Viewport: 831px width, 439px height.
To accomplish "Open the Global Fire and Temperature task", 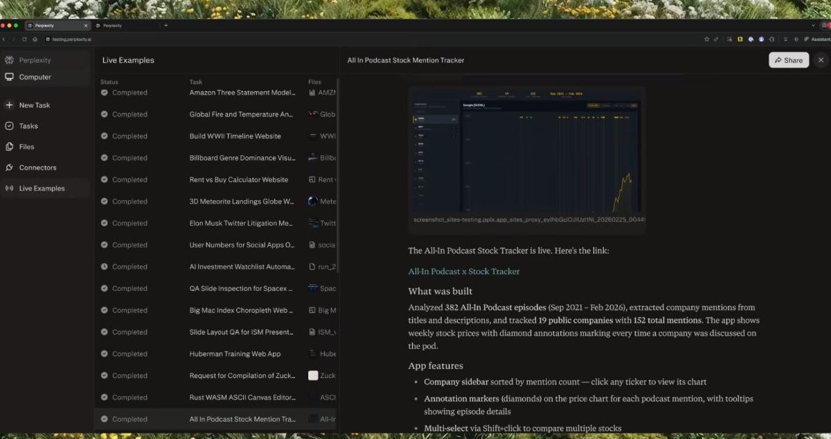I will tap(242, 114).
